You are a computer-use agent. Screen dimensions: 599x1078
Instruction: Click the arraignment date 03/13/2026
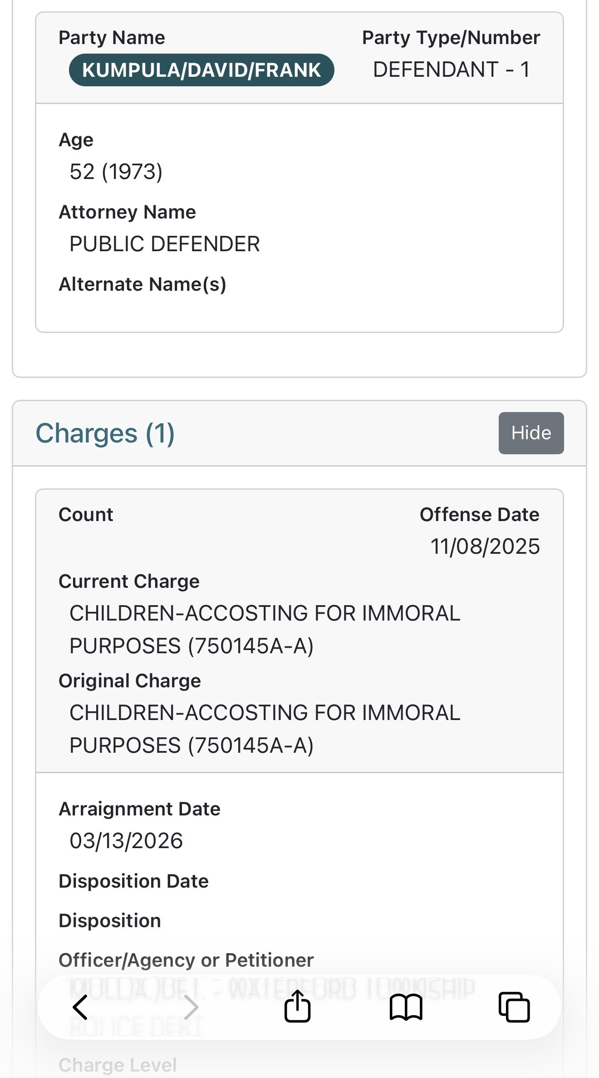pyautogui.click(x=126, y=841)
